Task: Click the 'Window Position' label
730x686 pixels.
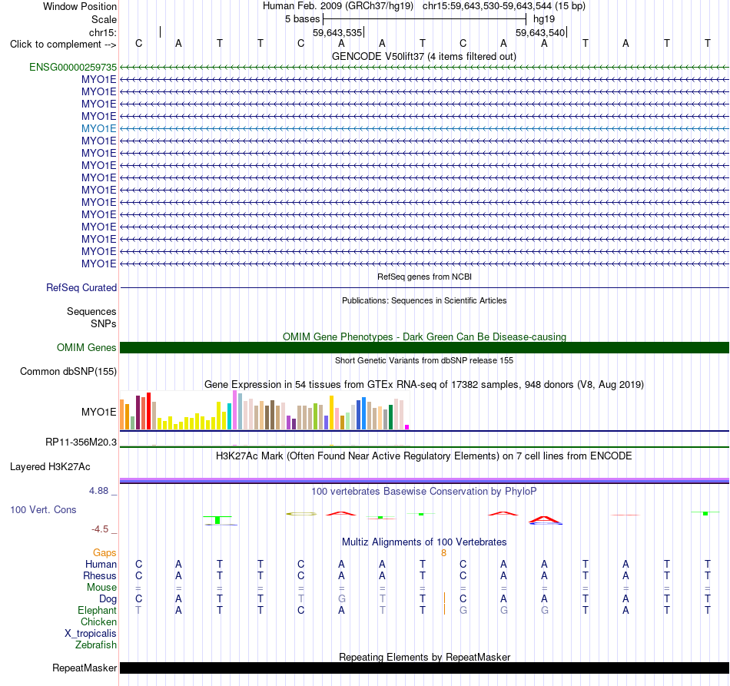Action: (80, 6)
